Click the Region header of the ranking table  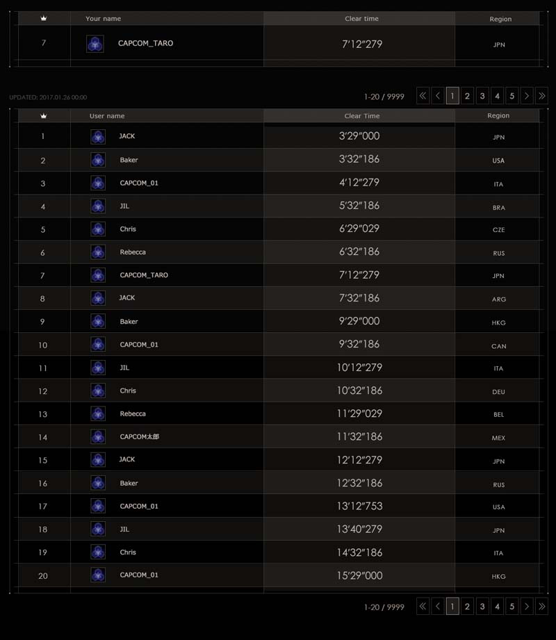(x=498, y=116)
